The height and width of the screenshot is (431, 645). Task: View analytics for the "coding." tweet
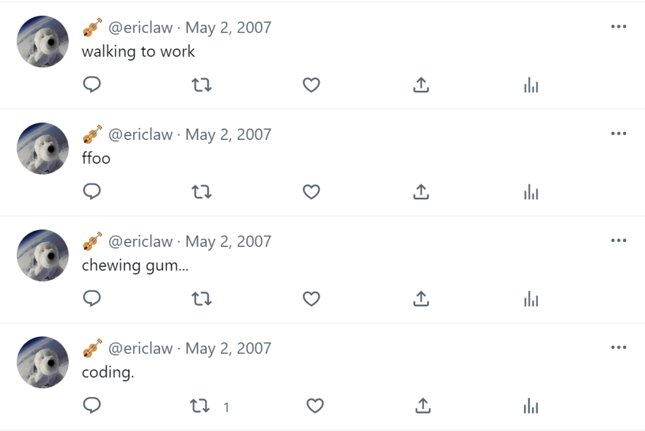(531, 406)
